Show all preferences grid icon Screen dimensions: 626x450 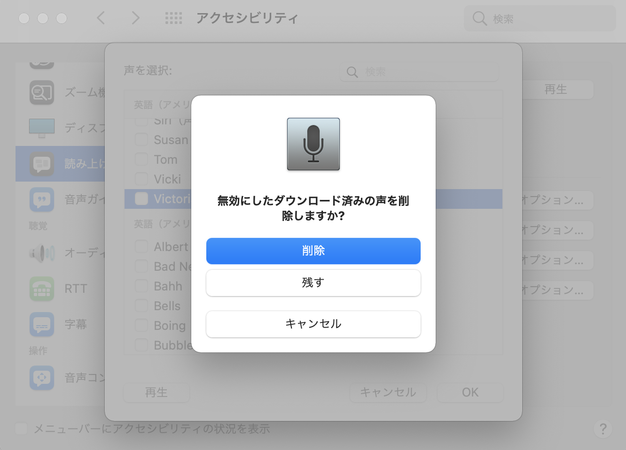click(x=173, y=18)
